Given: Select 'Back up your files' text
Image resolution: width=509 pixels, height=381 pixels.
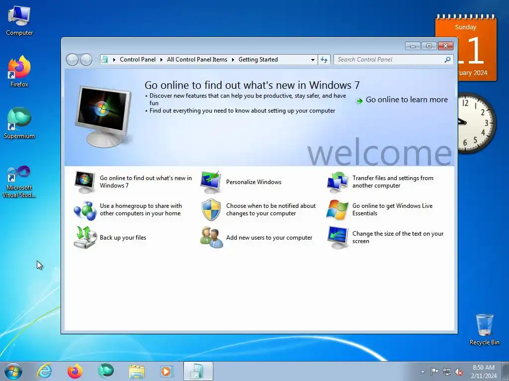Looking at the screenshot, I should (x=123, y=238).
